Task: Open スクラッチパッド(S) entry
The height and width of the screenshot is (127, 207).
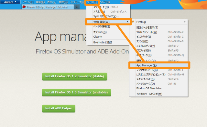Action: [159, 79]
